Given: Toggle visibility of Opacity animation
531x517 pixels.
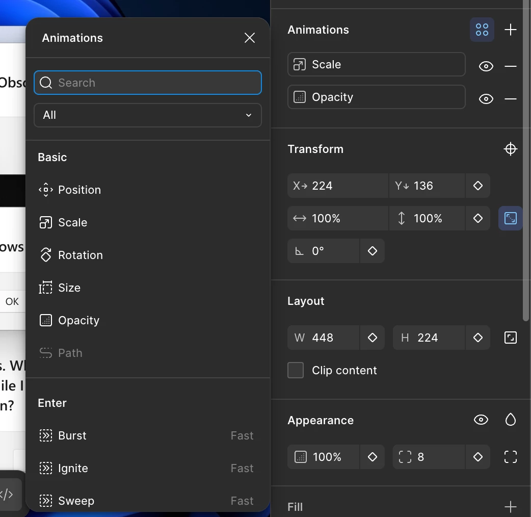Looking at the screenshot, I should 486,99.
